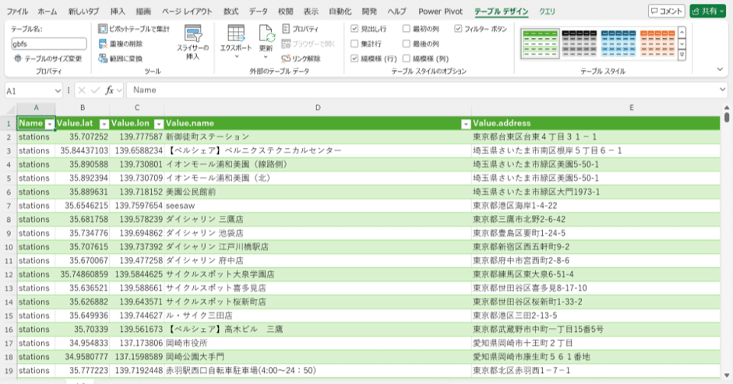Click the convert to range icon

pyautogui.click(x=102, y=59)
